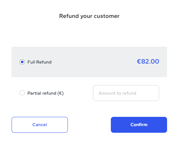Click the word Confirm on blue button
Viewport: 178px width, 144px height.
tap(139, 125)
